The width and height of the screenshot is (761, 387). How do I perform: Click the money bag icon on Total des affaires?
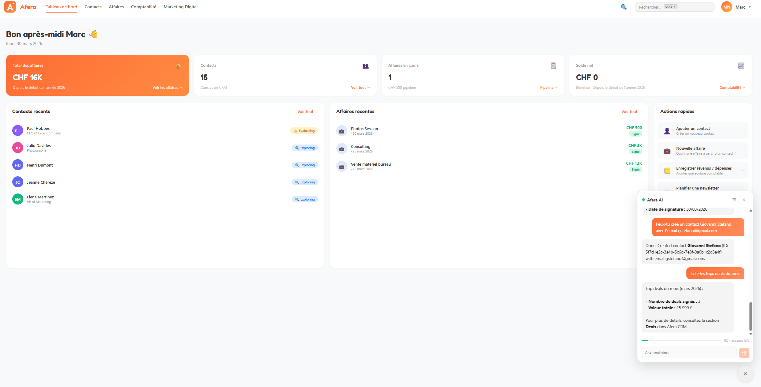pos(178,66)
